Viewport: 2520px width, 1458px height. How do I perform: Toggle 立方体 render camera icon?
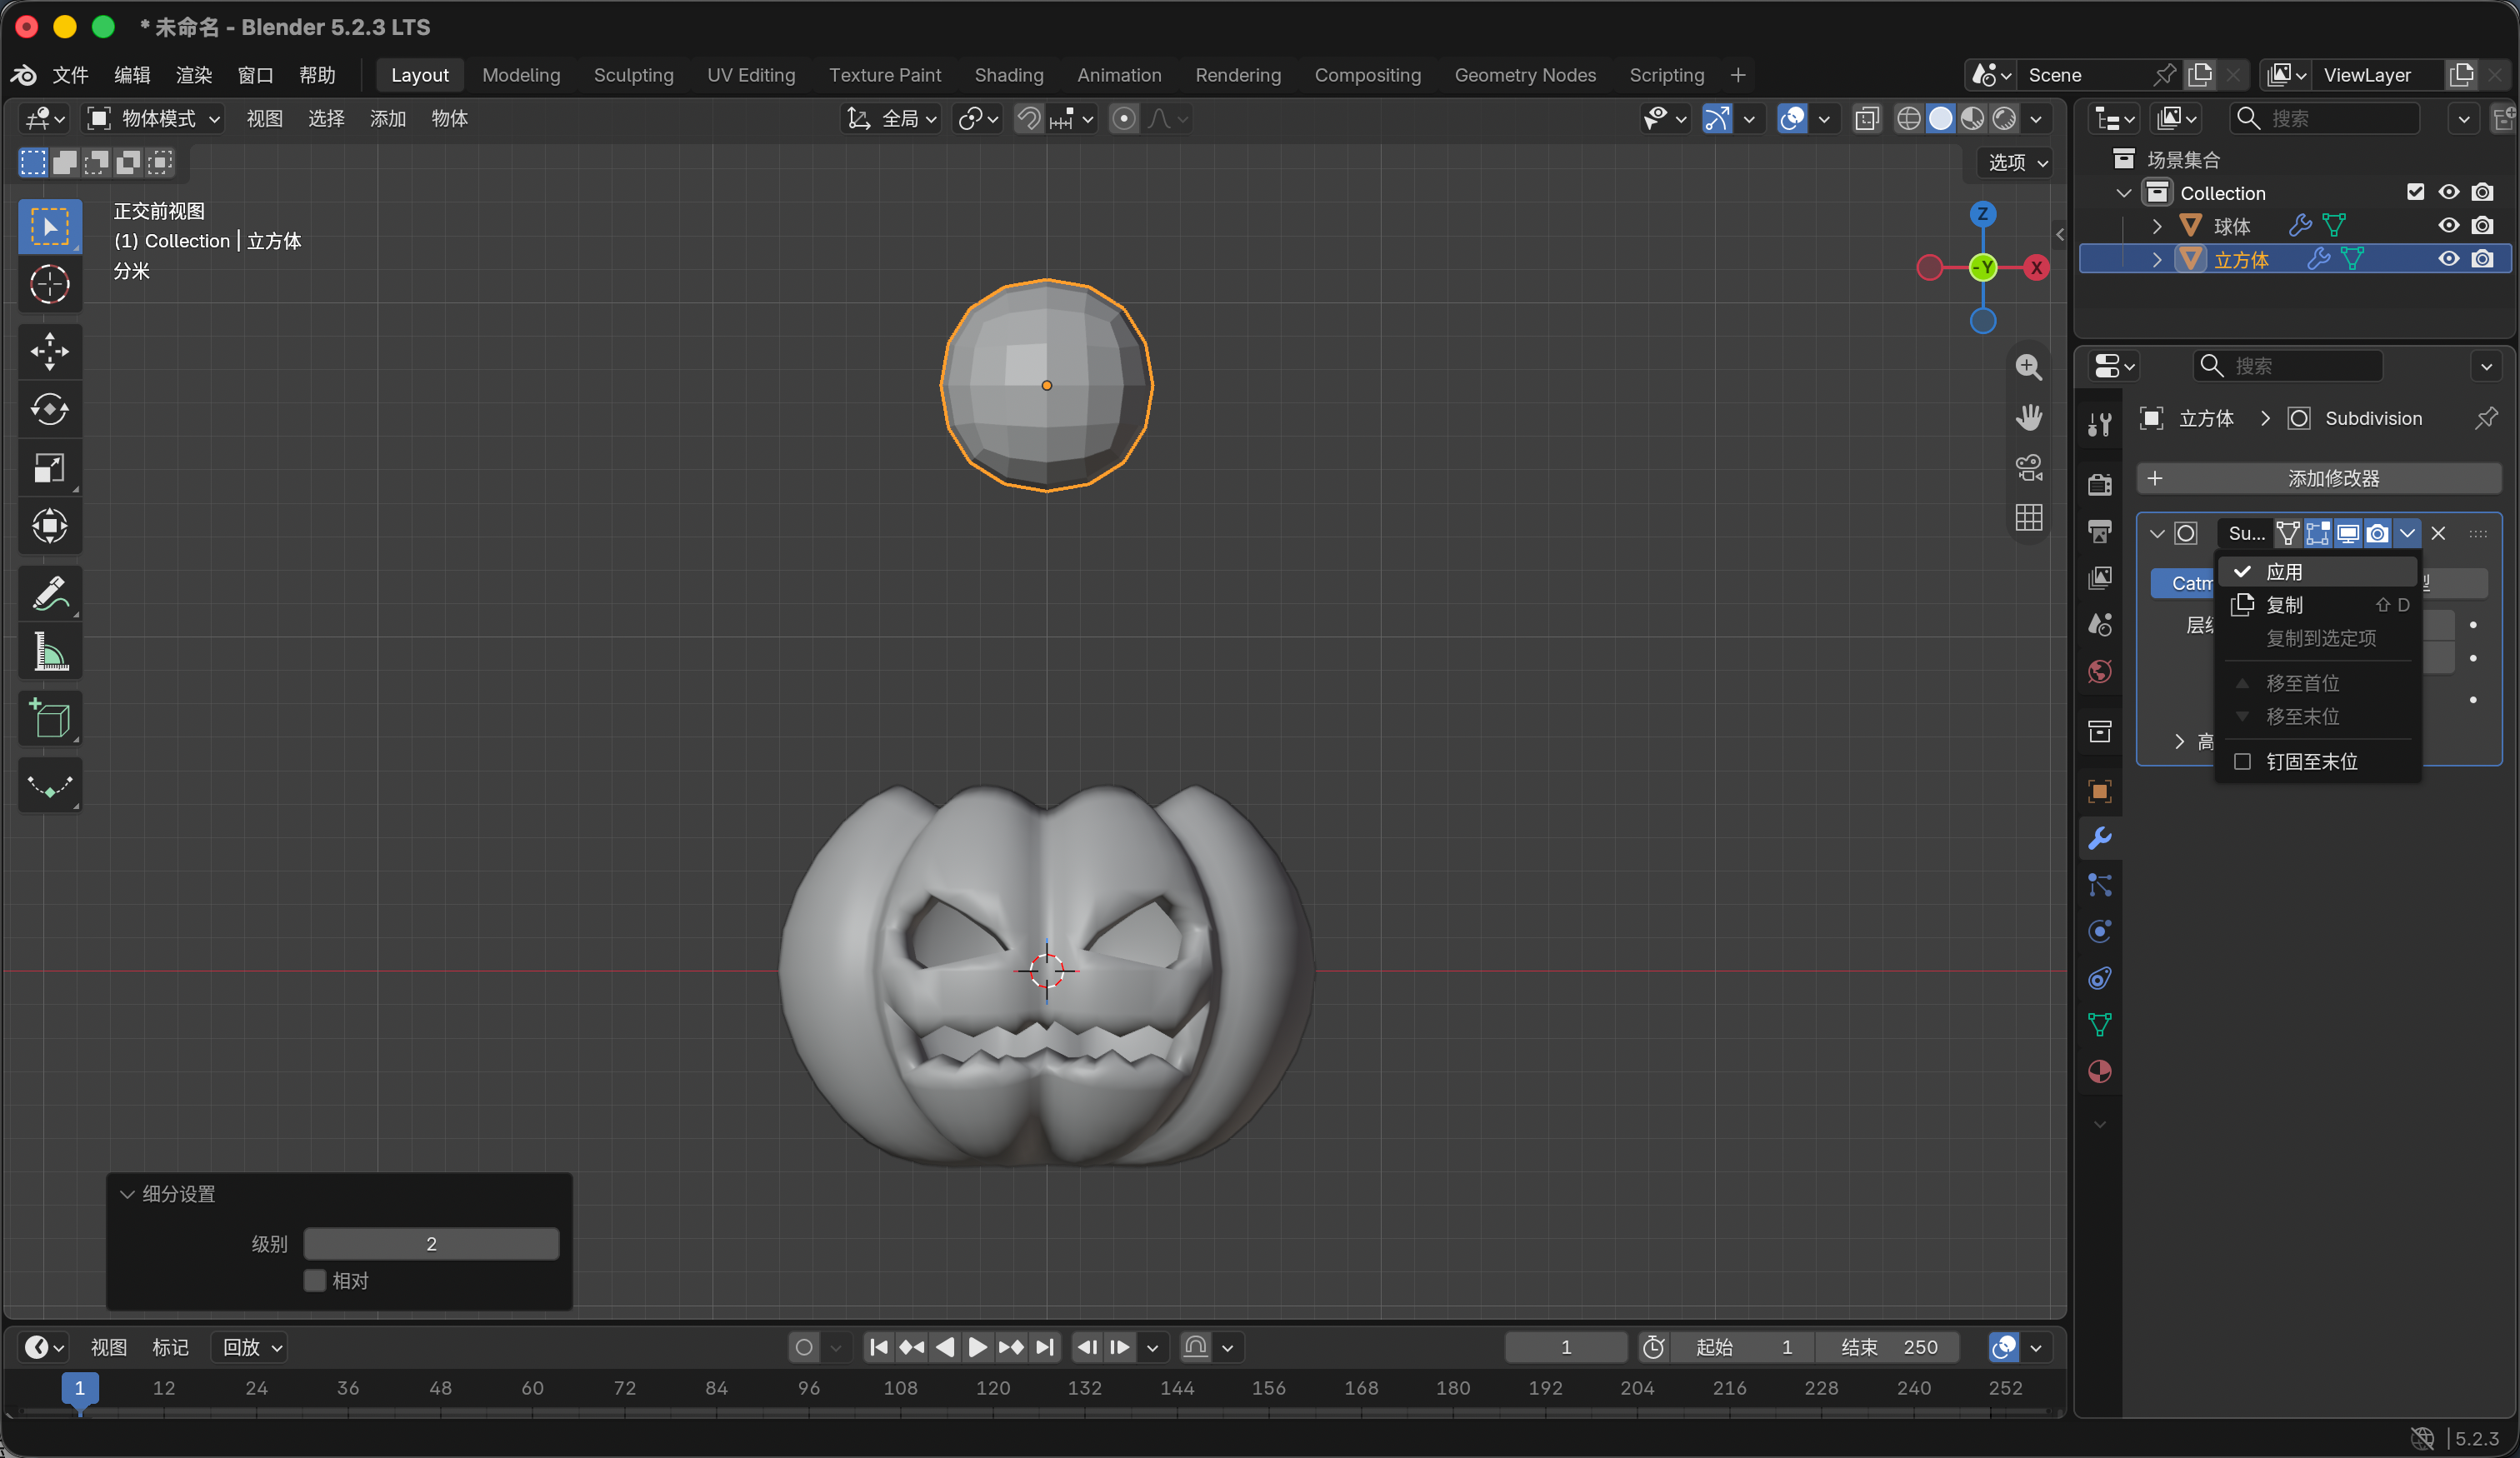(2482, 259)
